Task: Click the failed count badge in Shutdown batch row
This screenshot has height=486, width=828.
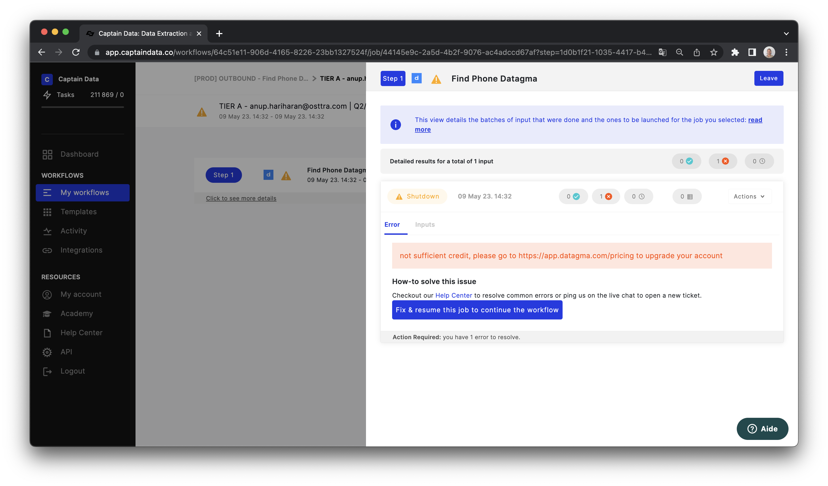Action: (x=606, y=196)
